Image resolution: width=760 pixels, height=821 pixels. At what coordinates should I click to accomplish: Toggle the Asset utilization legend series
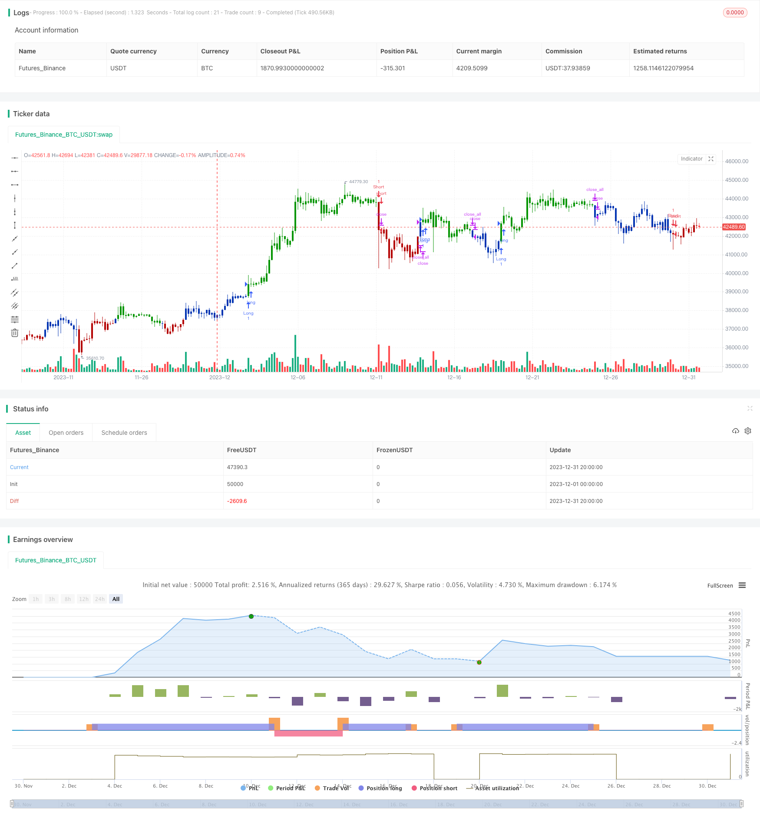click(x=493, y=788)
